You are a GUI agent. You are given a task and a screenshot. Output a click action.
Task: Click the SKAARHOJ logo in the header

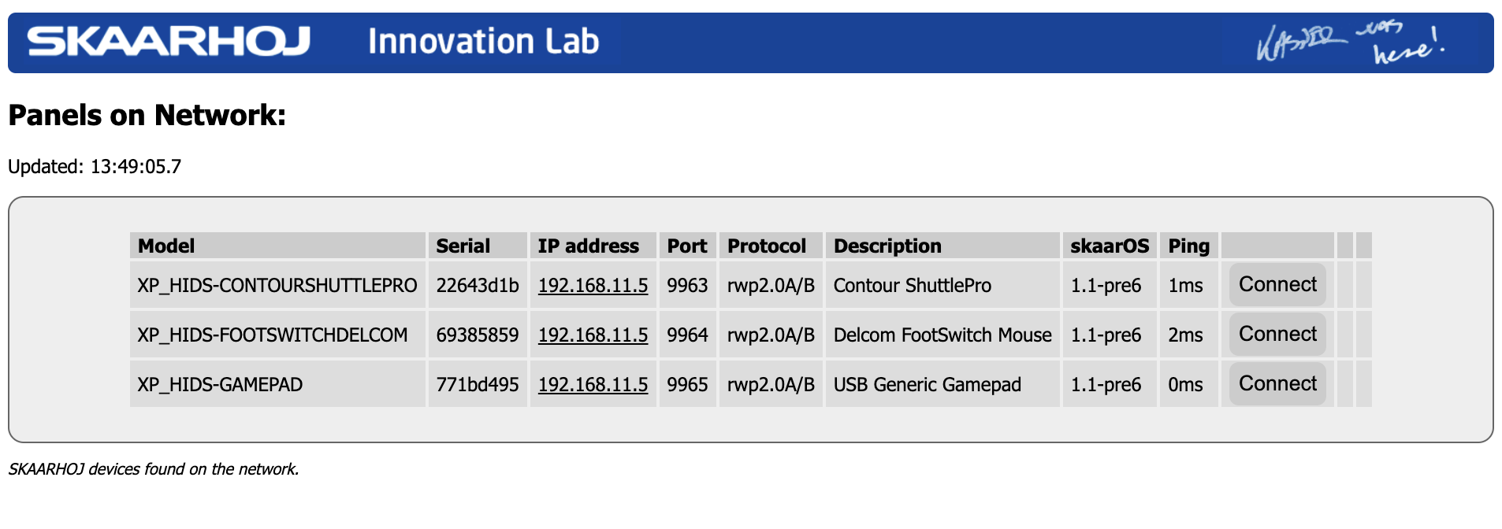tap(169, 42)
